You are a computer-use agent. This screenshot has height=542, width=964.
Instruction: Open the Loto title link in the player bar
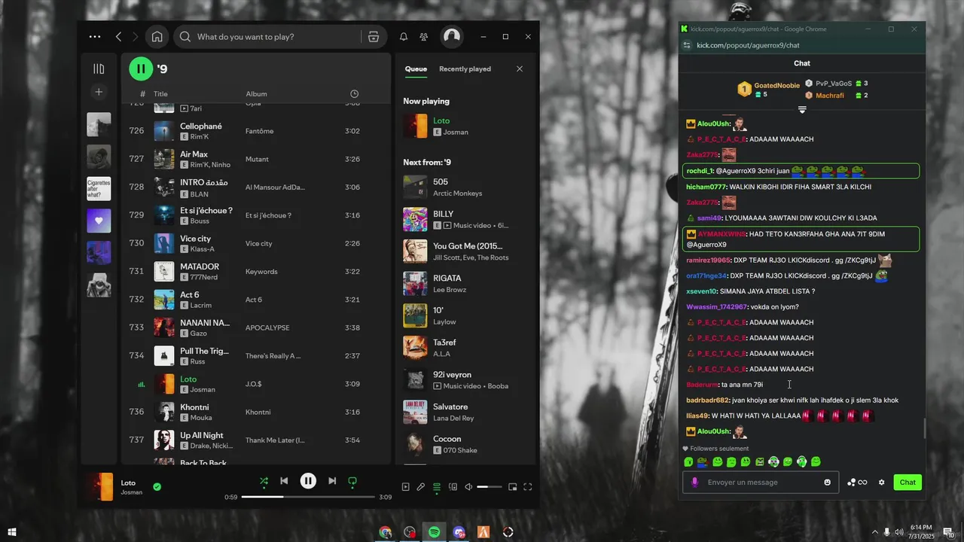click(128, 483)
